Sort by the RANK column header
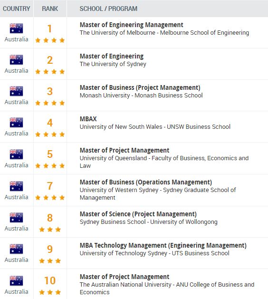Viewport: 268px width, 299px height. point(50,9)
